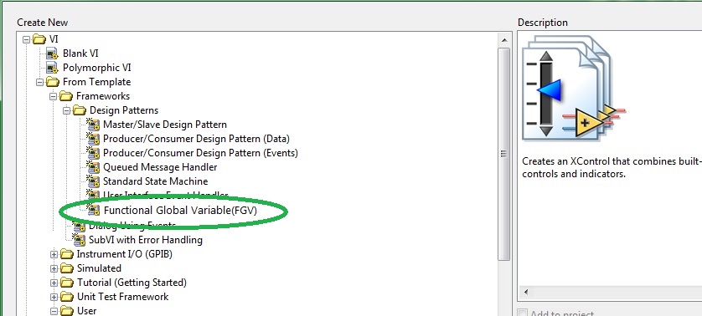The height and width of the screenshot is (316, 702).
Task: Click the Master/Slave Design Pattern template icon
Action: pyautogui.click(x=93, y=125)
